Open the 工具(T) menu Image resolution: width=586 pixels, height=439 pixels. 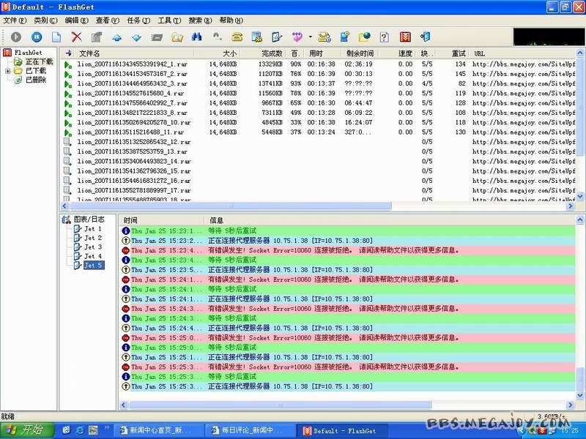click(x=169, y=20)
